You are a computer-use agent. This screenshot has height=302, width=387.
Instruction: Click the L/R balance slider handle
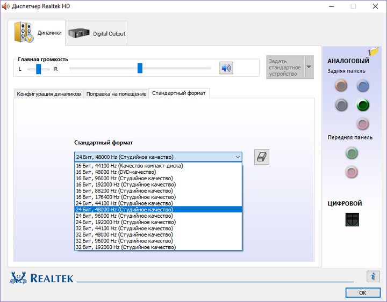tap(39, 69)
